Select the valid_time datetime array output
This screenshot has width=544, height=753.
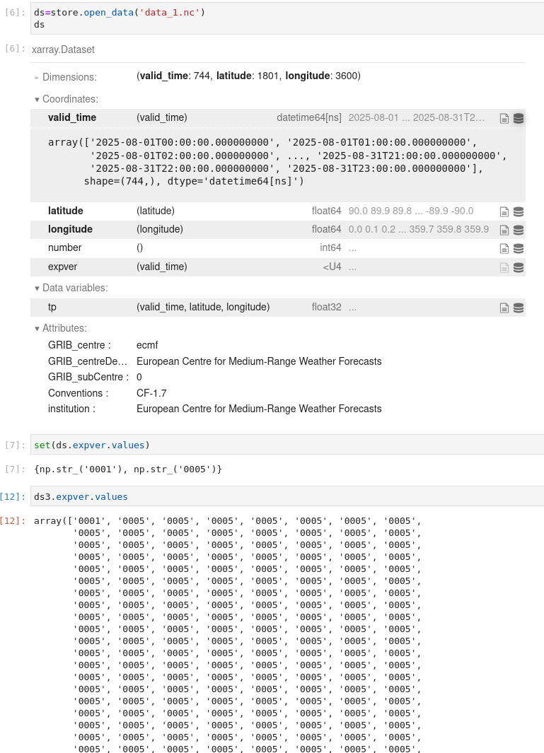point(276,162)
